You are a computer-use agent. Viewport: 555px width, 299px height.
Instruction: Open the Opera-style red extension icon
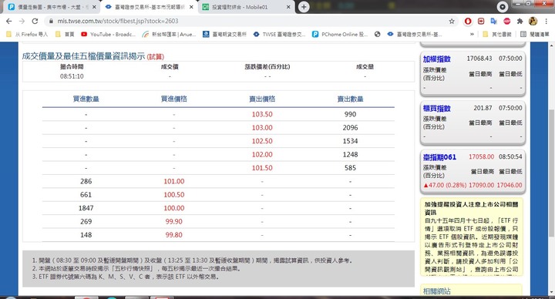point(468,22)
